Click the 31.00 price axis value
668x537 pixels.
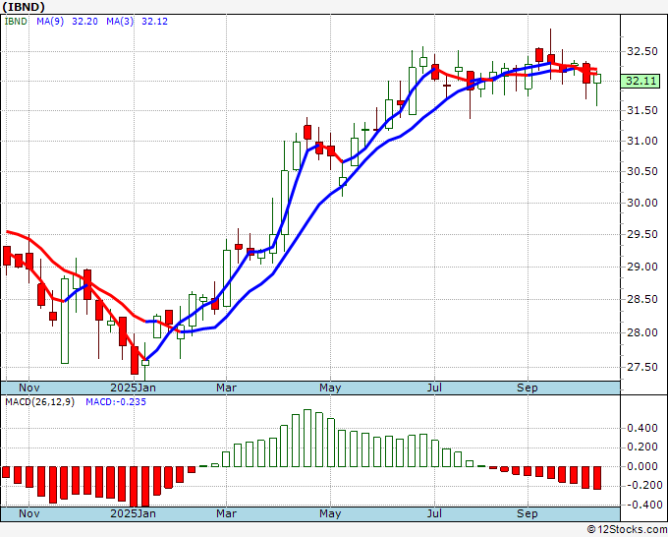tap(642, 141)
